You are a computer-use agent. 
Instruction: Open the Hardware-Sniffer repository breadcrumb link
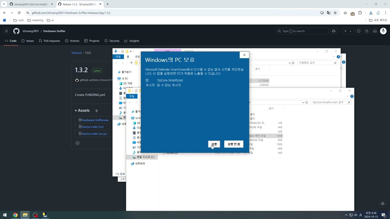coord(54,31)
